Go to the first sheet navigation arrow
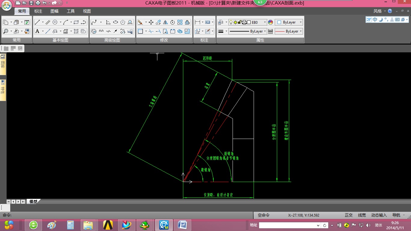Image resolution: width=411 pixels, height=231 pixels. tap(8, 202)
